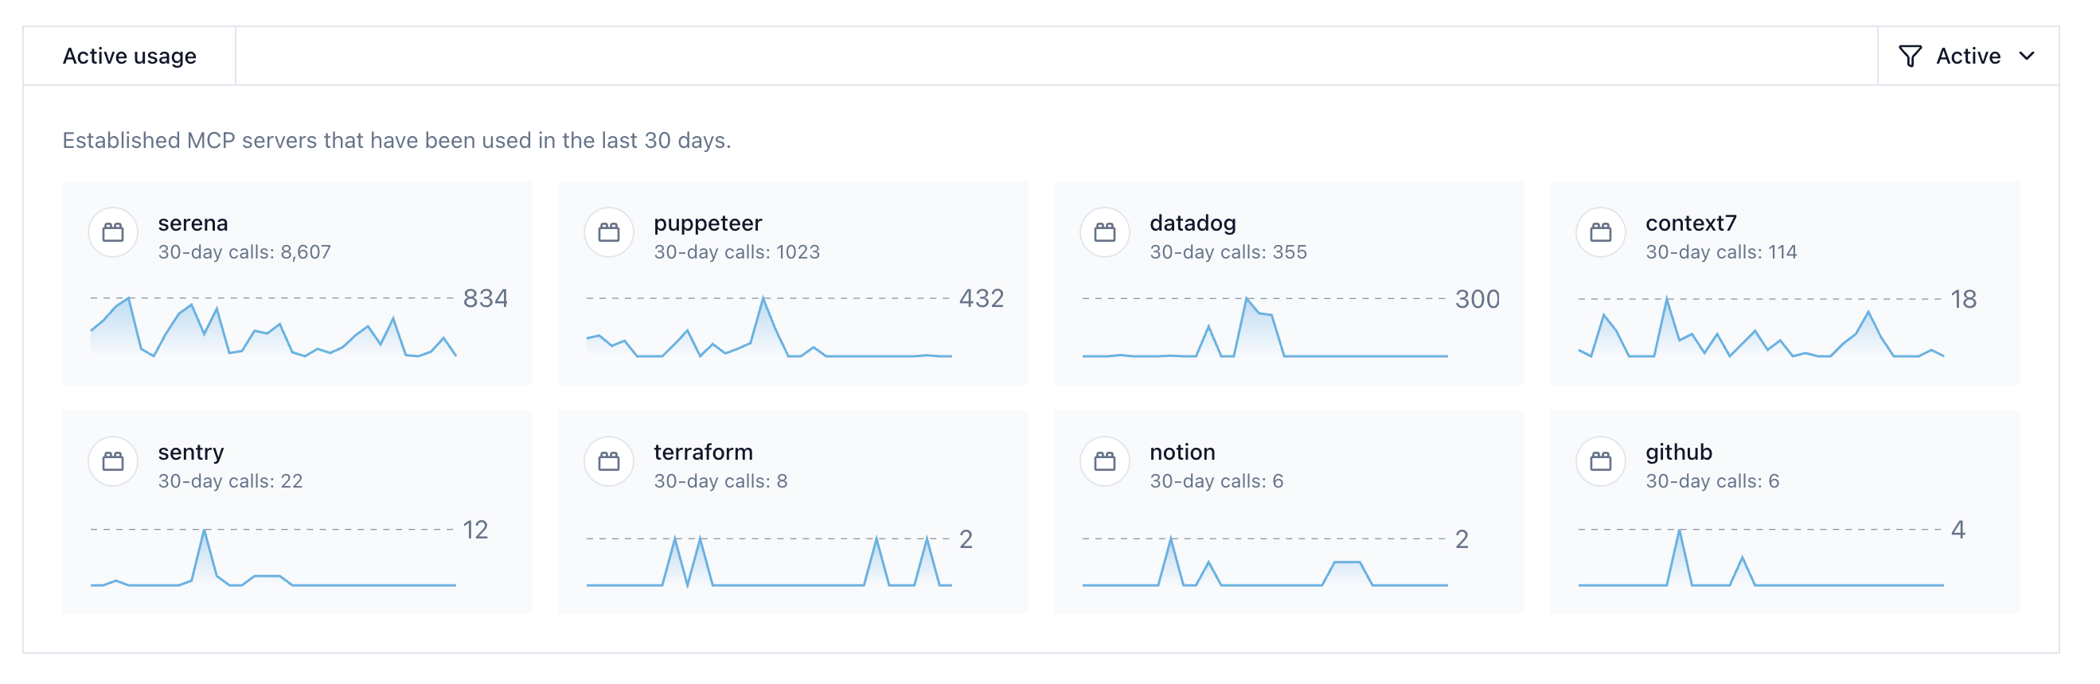Click the funnel filter icon
This screenshot has width=2100, height=684.
1909,56
